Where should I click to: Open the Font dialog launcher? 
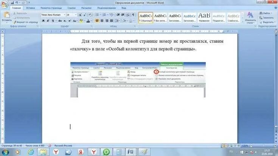(x=92, y=26)
